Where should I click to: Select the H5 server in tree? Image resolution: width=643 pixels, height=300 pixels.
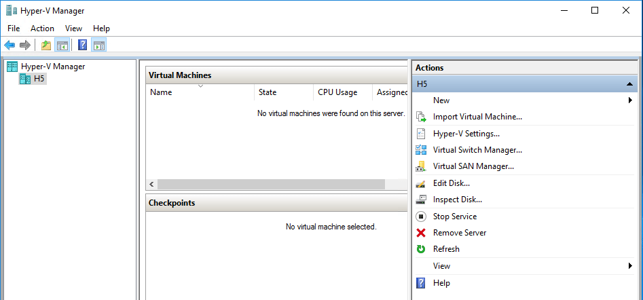click(x=39, y=79)
